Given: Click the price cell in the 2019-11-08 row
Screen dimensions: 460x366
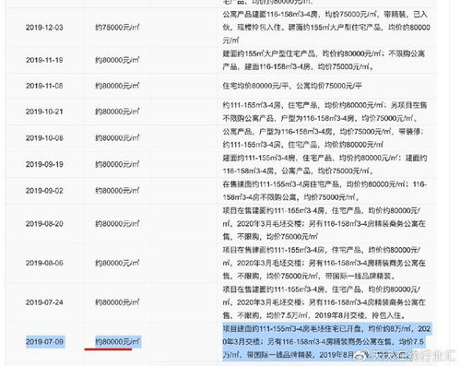Looking at the screenshot, I should pos(117,86).
